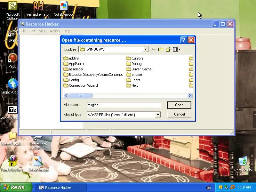Select the Debug folder

(134, 64)
